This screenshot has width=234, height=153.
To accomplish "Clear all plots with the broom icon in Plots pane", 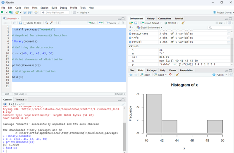I will [x=177, y=74].
